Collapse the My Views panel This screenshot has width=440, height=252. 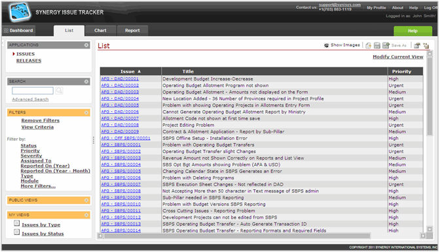click(86, 215)
